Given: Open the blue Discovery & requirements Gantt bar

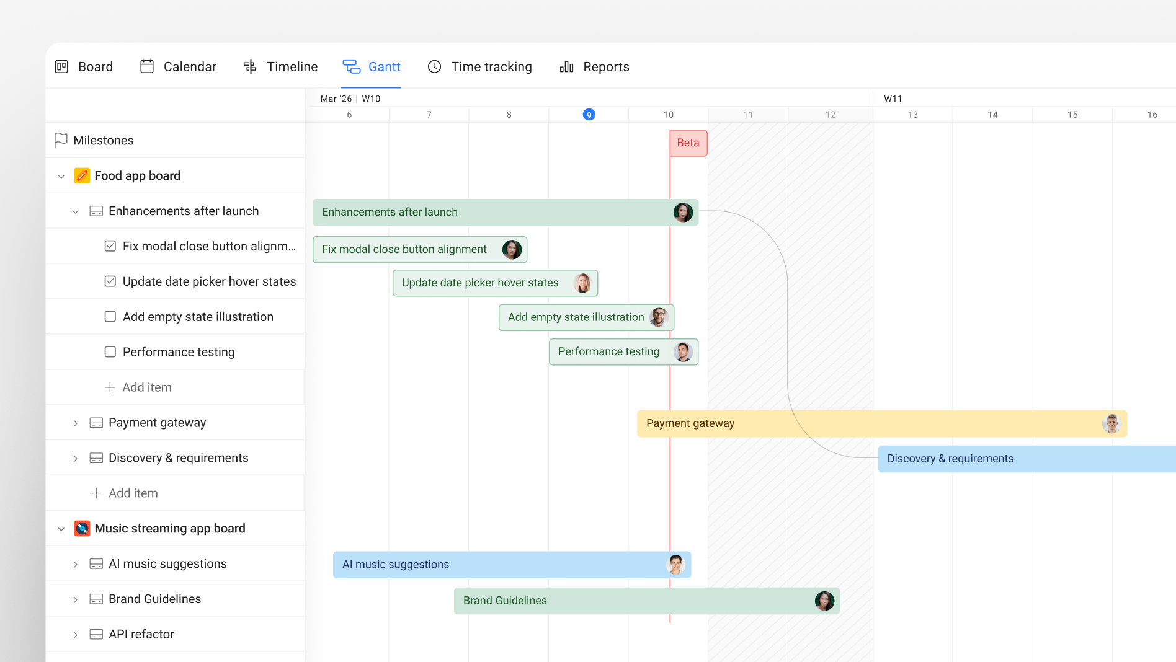Looking at the screenshot, I should (1027, 459).
